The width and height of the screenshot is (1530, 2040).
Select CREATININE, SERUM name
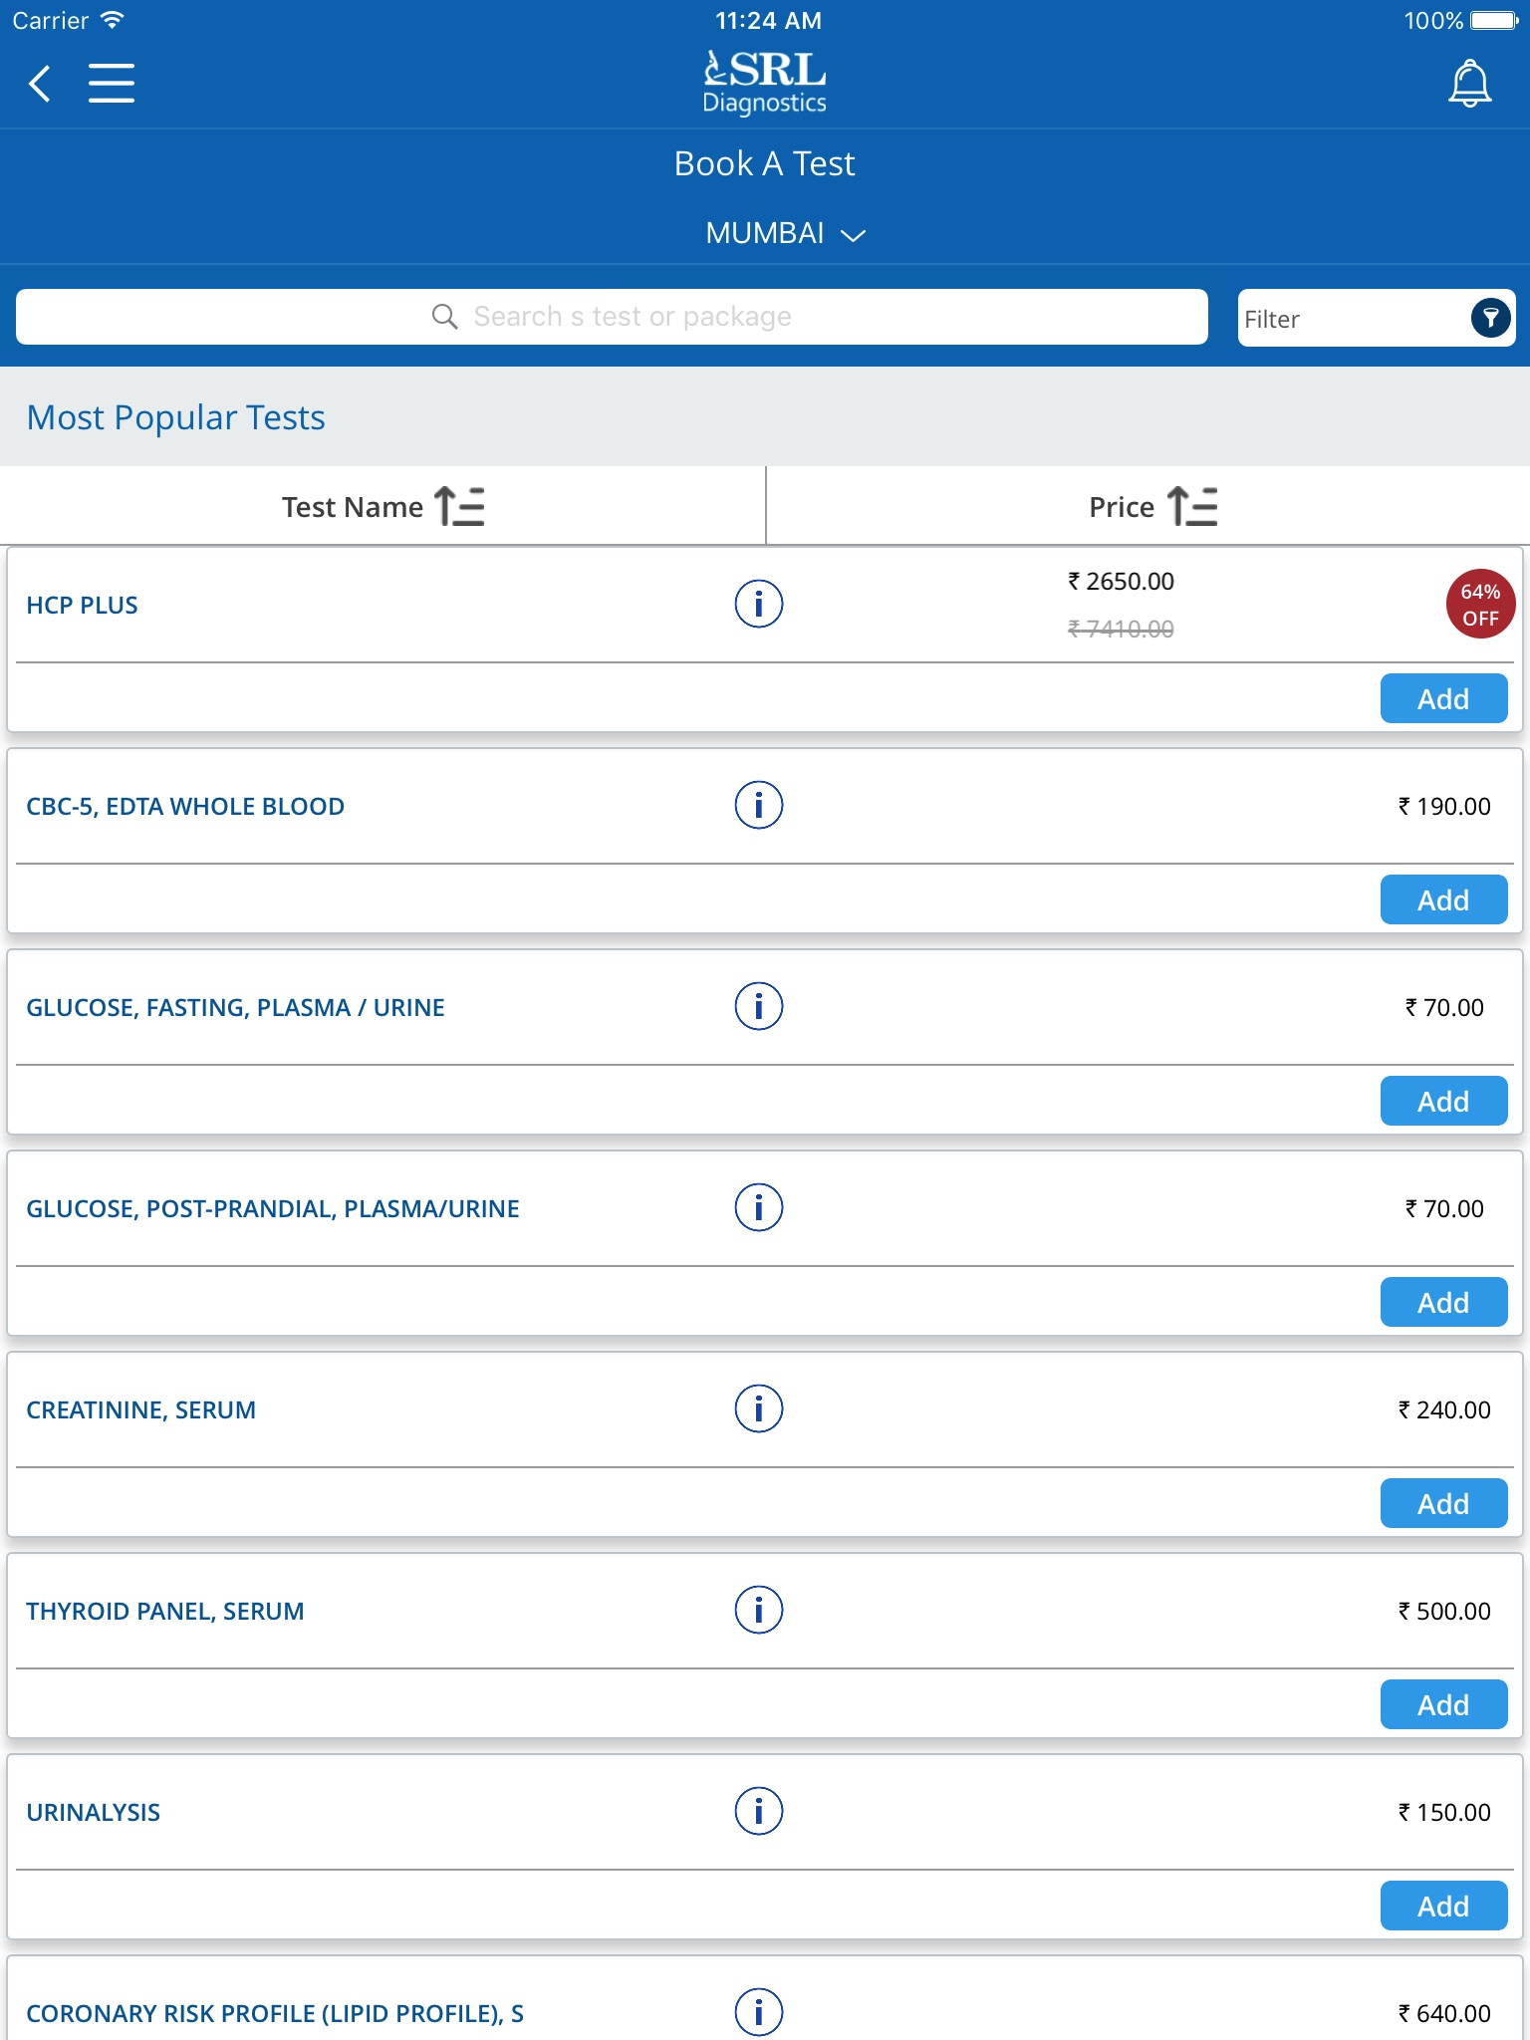(140, 1410)
